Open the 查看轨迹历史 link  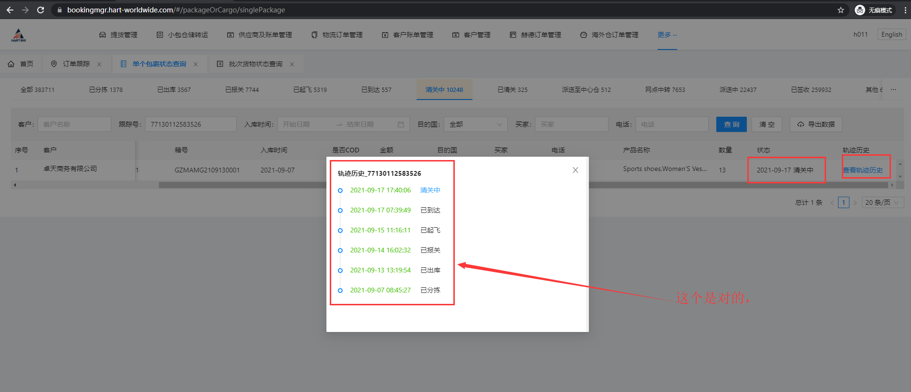(863, 170)
